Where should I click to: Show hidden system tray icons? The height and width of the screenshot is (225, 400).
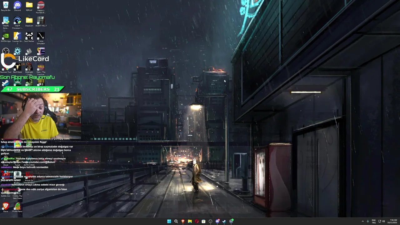point(363,221)
